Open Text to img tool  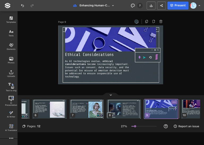[11, 87]
